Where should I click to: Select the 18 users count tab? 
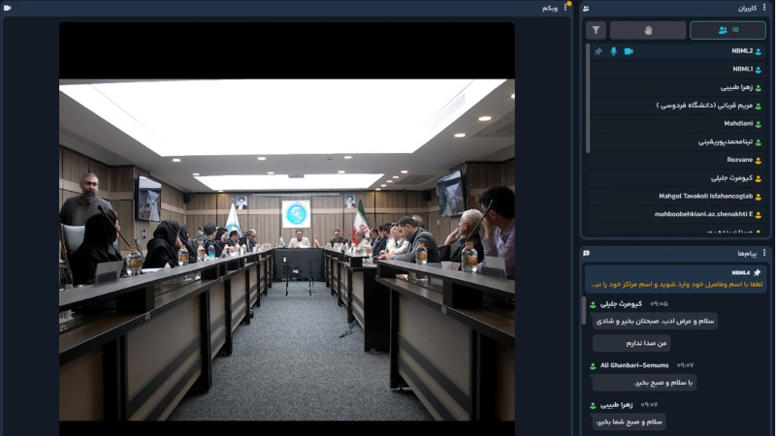click(727, 30)
